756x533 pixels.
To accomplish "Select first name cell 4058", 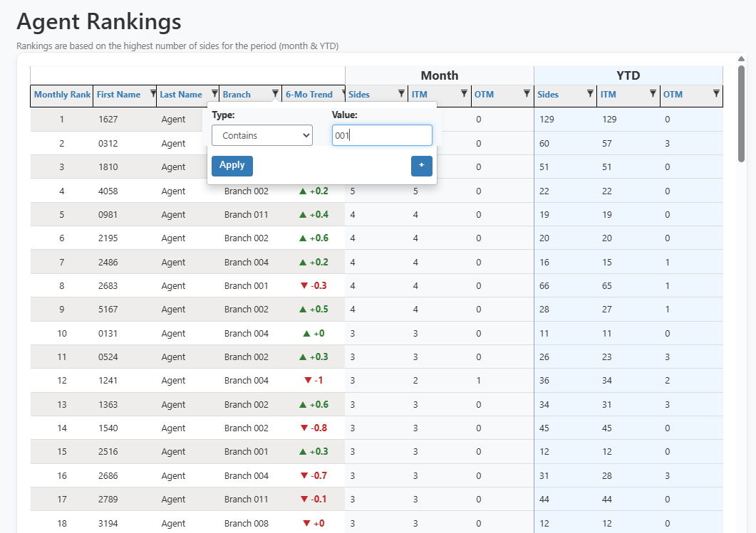I will coord(108,191).
